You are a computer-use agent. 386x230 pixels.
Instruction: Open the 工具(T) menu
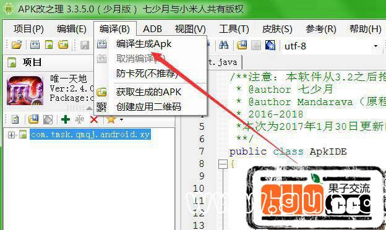pyautogui.click(x=234, y=29)
